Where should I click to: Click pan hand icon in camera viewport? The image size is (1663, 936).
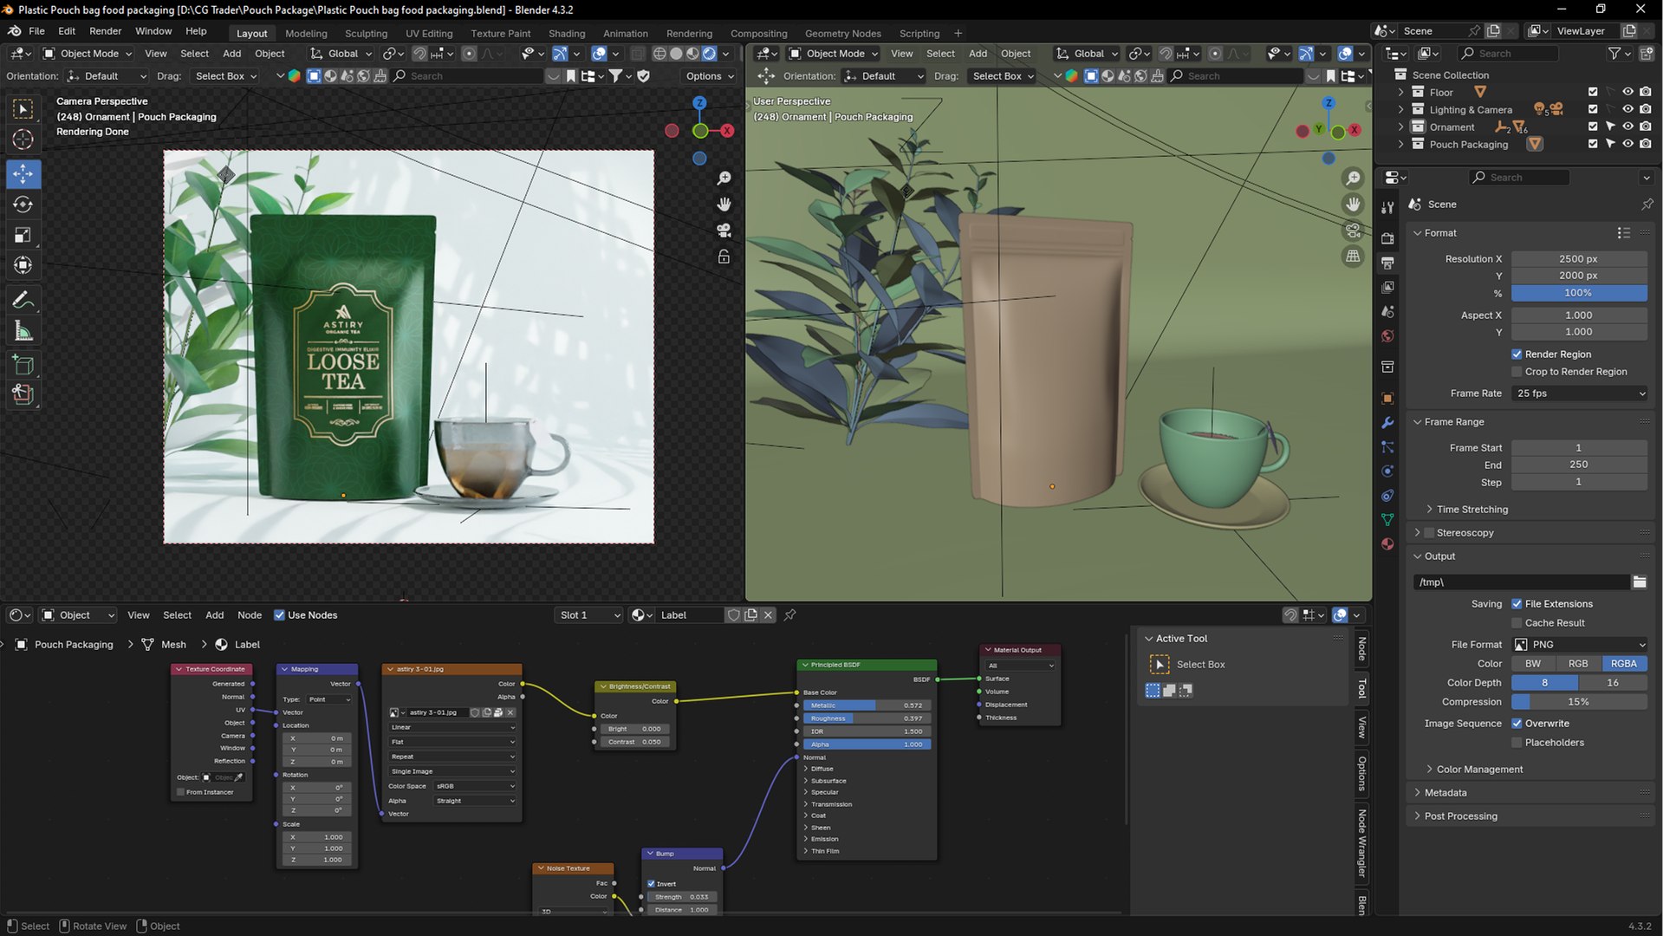point(724,205)
